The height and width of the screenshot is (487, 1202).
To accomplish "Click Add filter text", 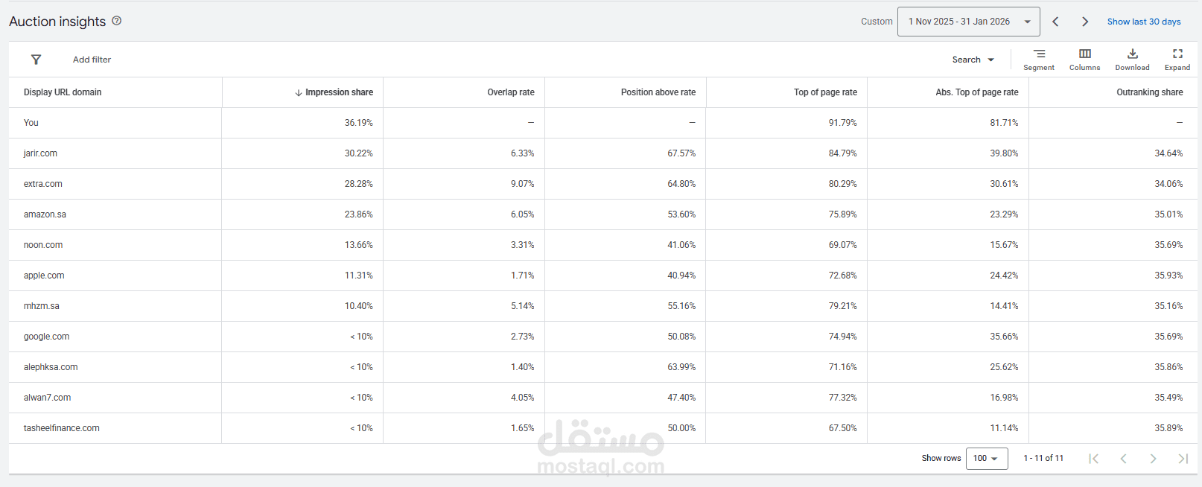I will (92, 60).
